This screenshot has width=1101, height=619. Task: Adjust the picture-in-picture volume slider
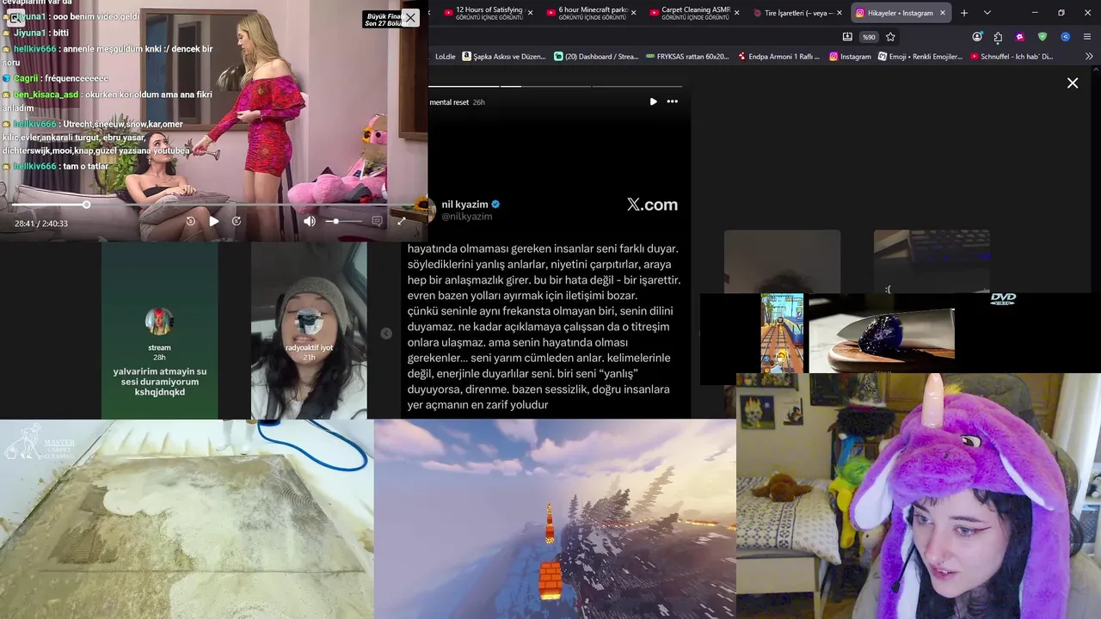click(344, 221)
